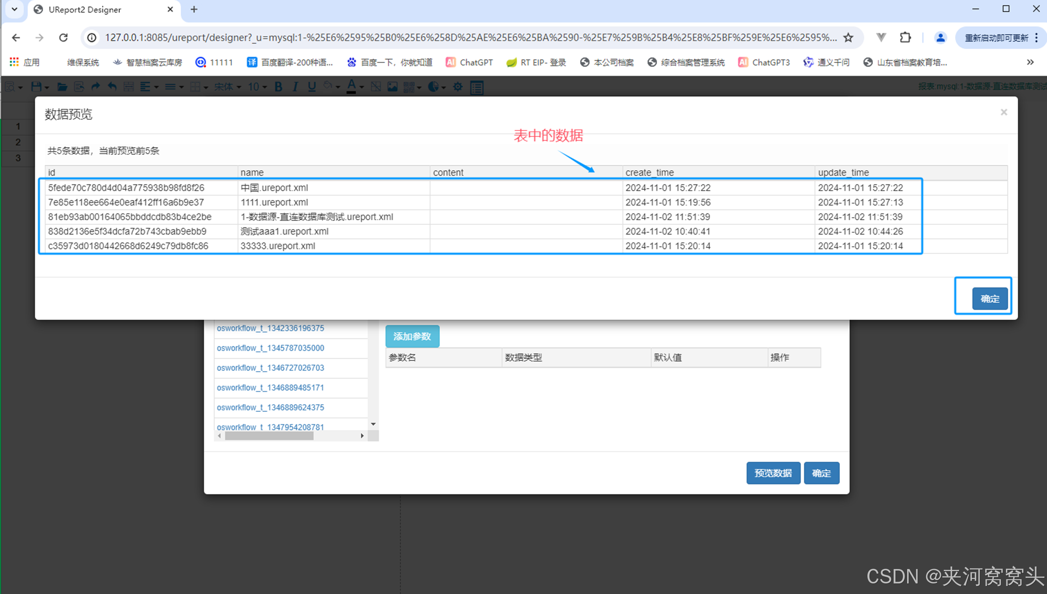Open the ChatGPT bookmark
1047x594 pixels.
click(469, 62)
